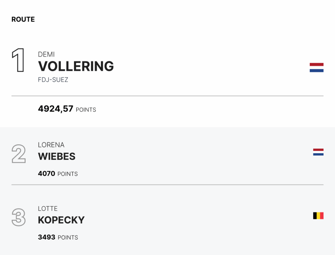This screenshot has width=335, height=255.
Task: Click the outlined rank number 1
Action: [18, 60]
